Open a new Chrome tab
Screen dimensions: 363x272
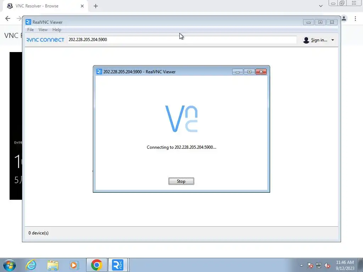(x=96, y=6)
